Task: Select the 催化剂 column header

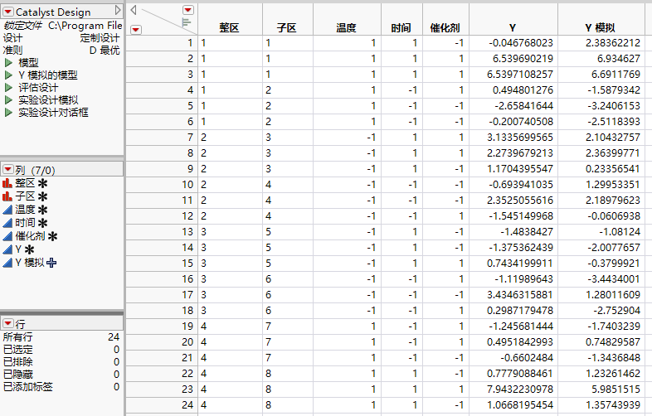Action: (445, 28)
